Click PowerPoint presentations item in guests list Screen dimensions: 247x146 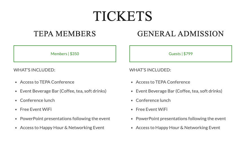[x=181, y=119]
